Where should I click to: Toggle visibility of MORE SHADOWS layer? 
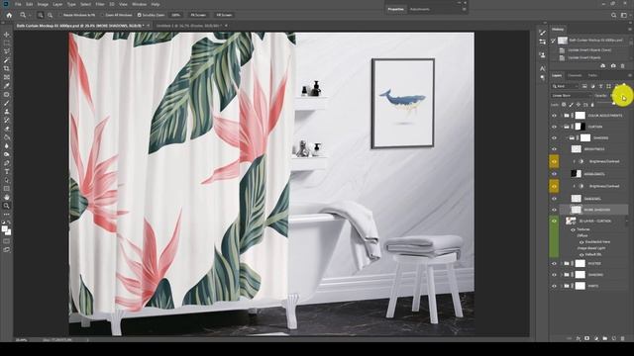pos(555,210)
